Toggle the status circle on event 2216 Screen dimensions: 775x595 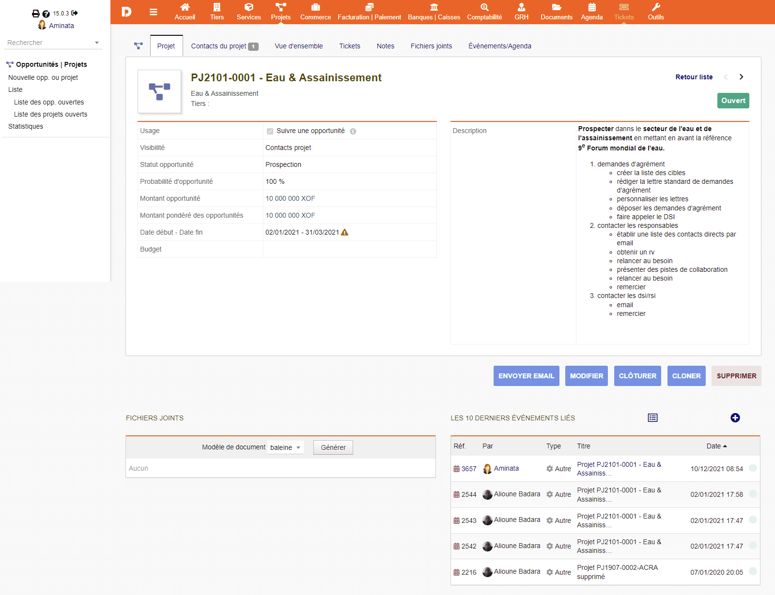[753, 571]
